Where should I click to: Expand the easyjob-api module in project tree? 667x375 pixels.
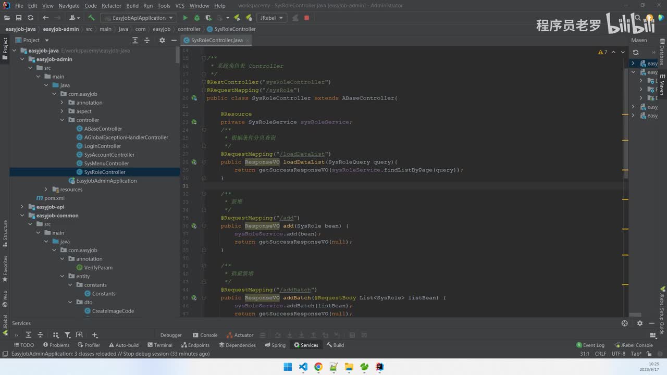tap(22, 207)
